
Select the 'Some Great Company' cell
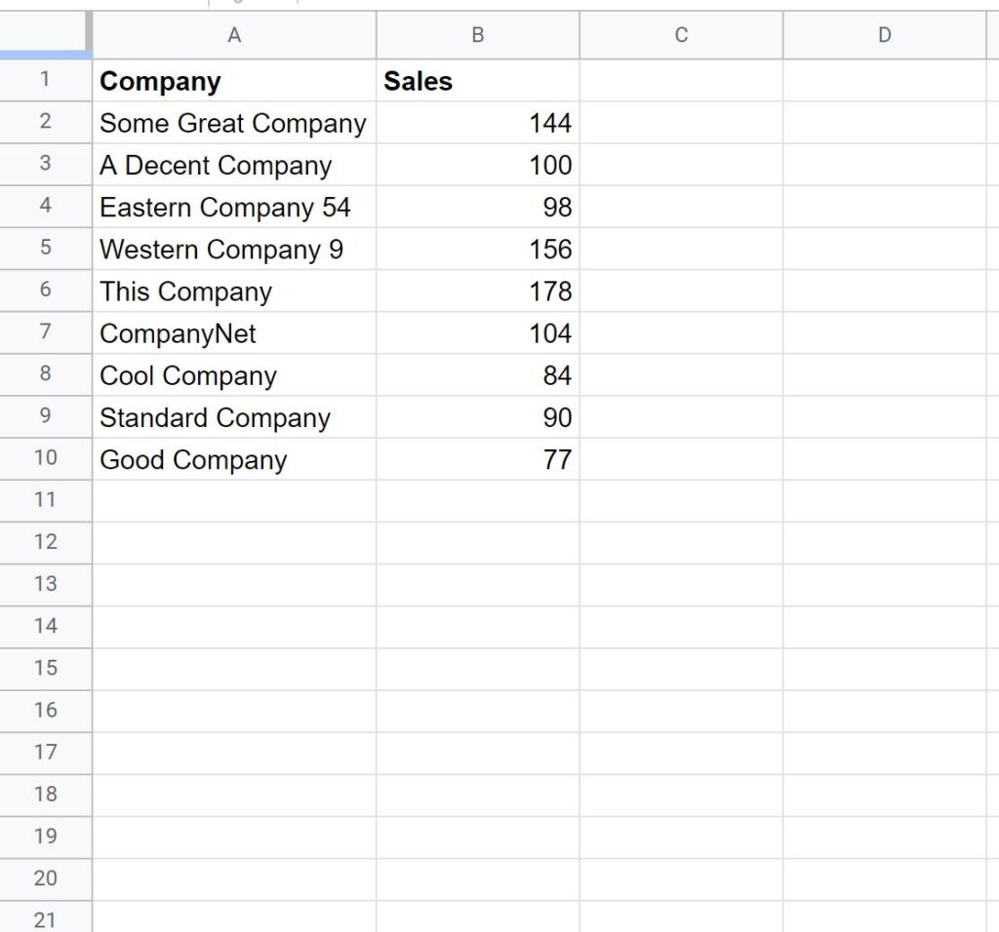pos(234,123)
